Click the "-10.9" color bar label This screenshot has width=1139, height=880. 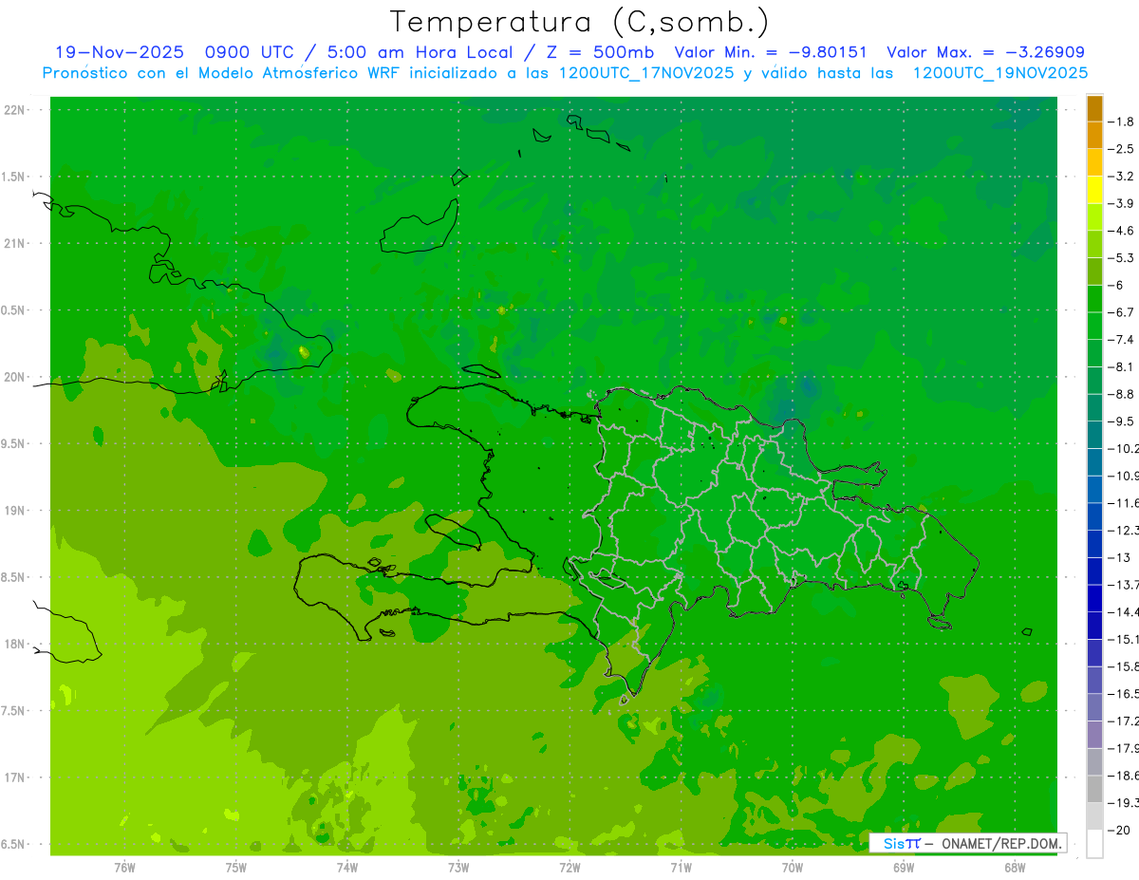(1124, 476)
